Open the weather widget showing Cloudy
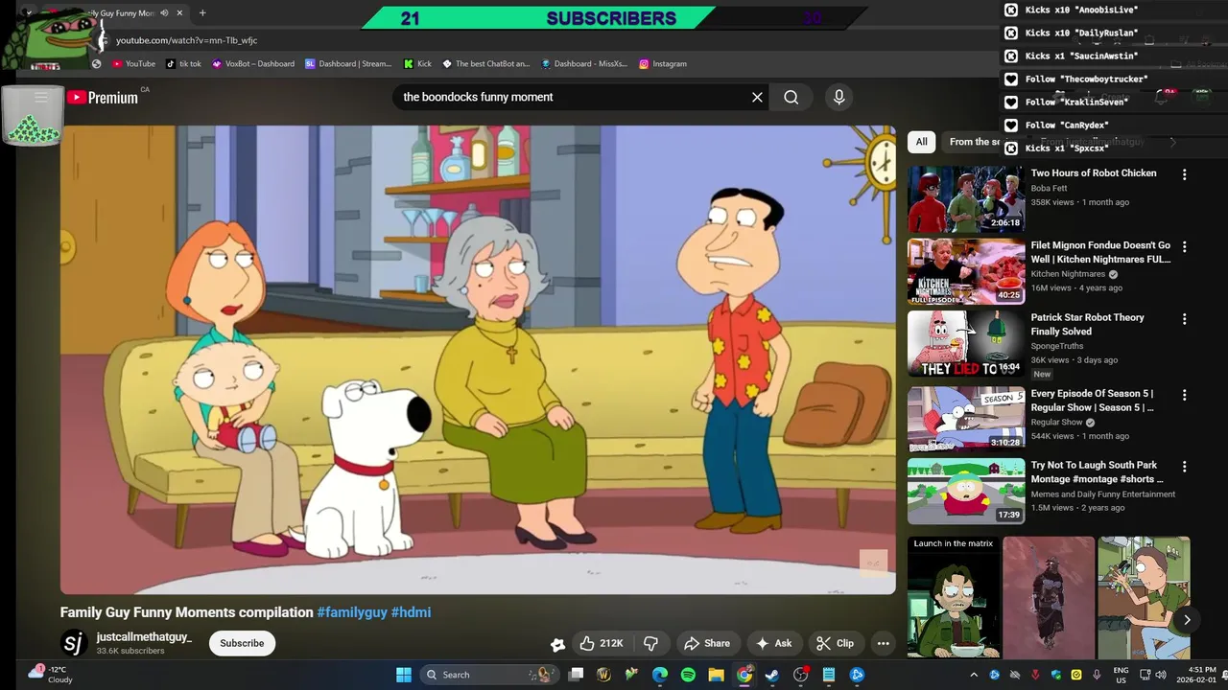The image size is (1228, 690). pos(50,675)
